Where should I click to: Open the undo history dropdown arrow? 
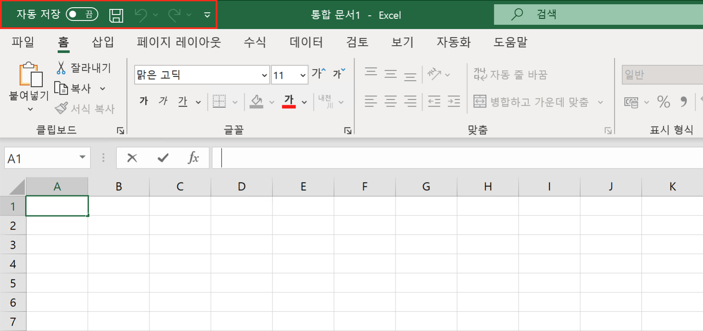tap(155, 15)
